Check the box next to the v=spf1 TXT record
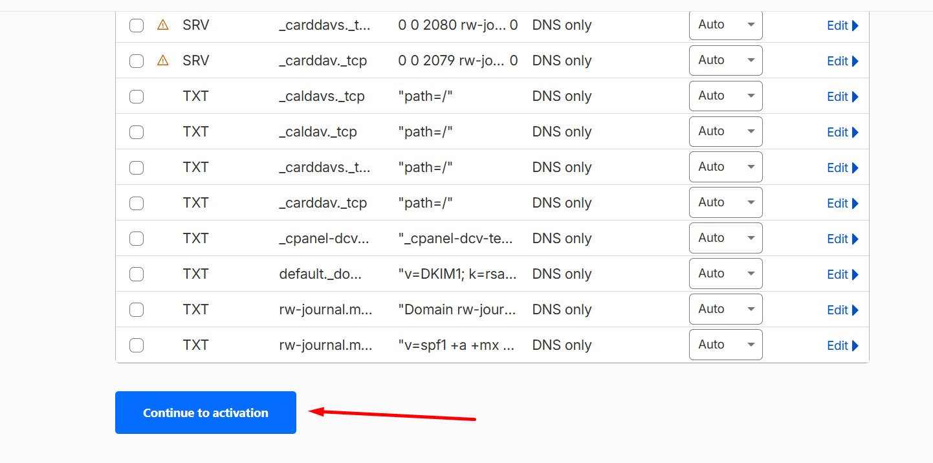Viewport: 933px width, 463px height. click(x=137, y=345)
